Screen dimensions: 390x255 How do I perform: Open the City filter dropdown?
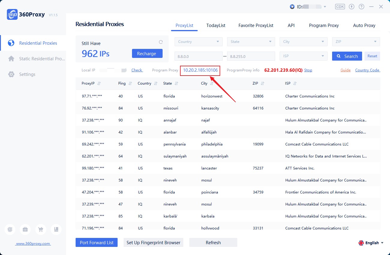pos(304,42)
